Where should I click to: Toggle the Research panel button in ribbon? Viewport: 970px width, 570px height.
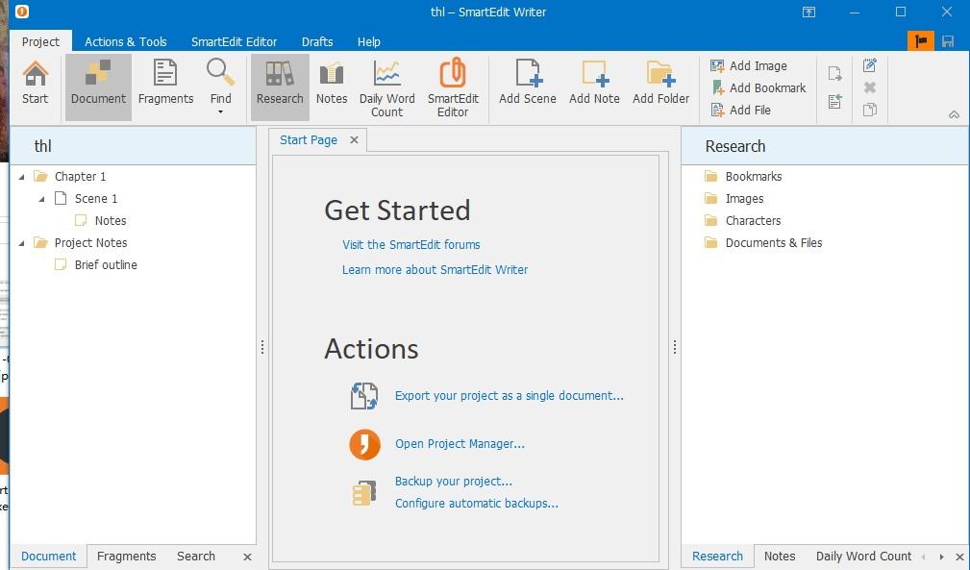280,87
